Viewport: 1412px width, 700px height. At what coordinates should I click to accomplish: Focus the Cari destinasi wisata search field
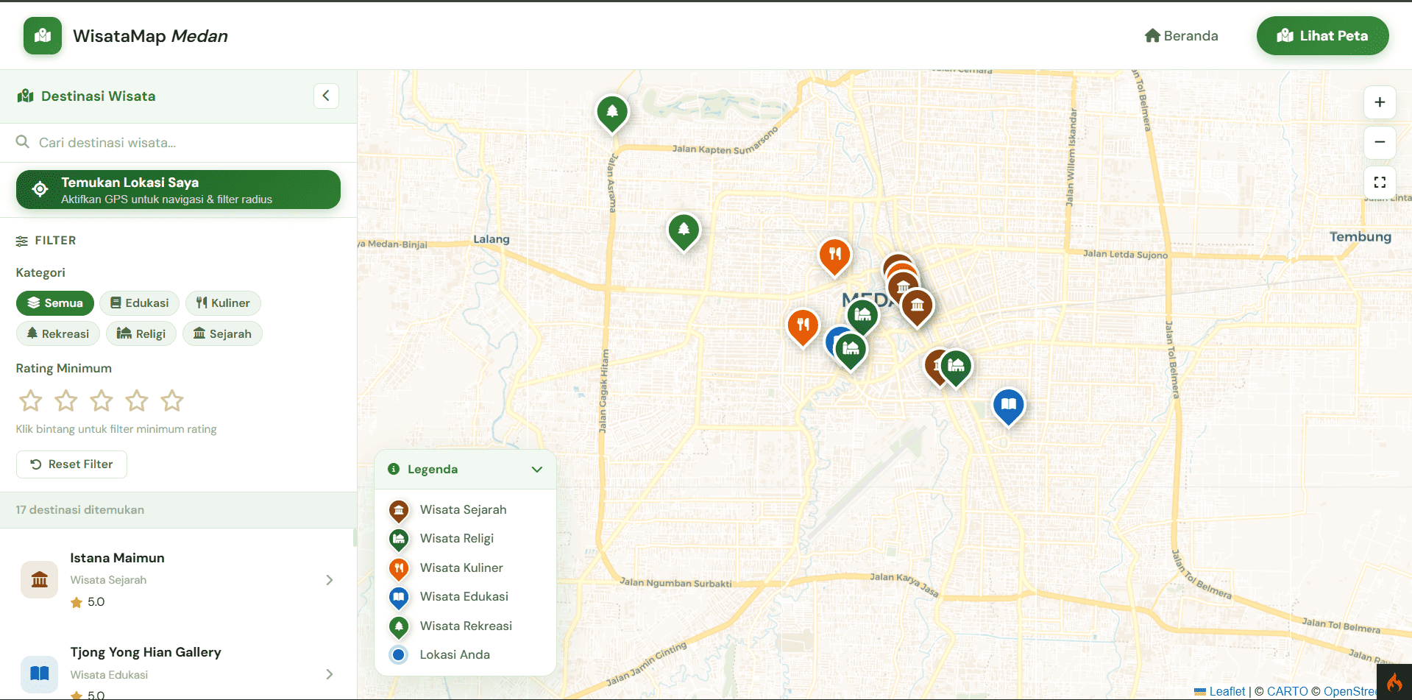click(179, 143)
